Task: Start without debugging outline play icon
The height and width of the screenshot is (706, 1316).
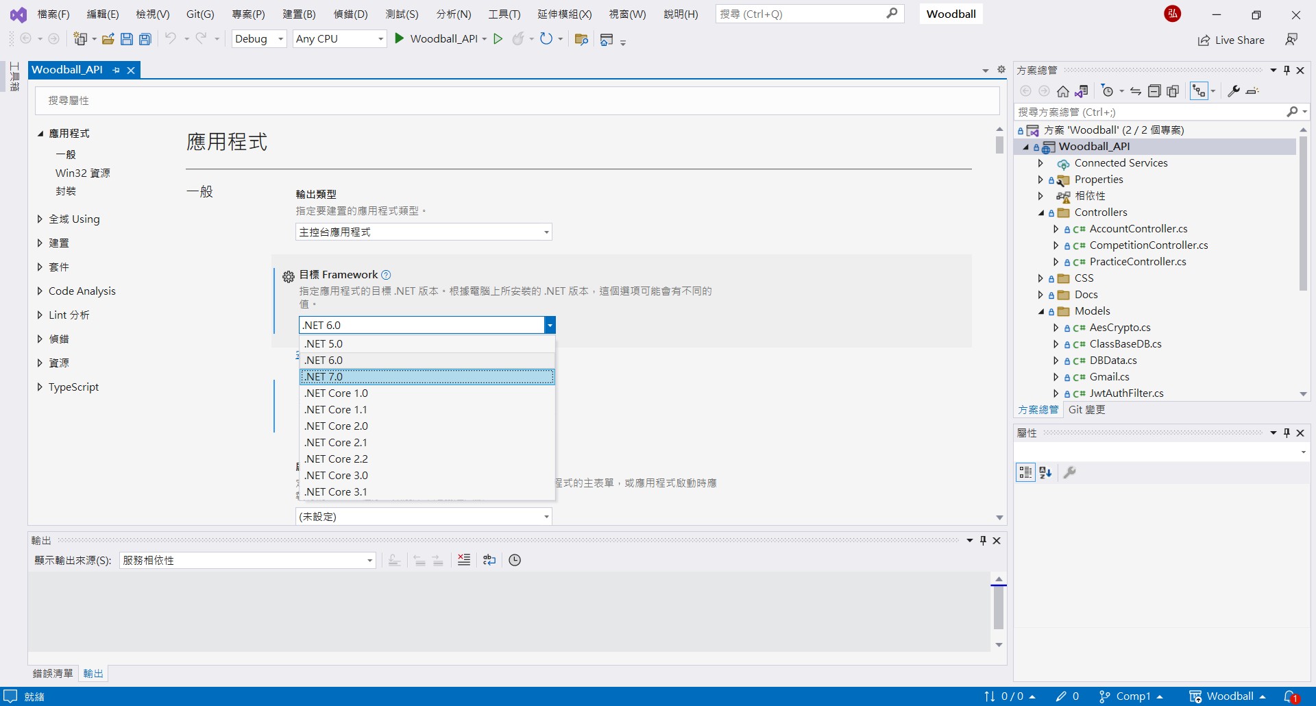Action: click(x=498, y=39)
